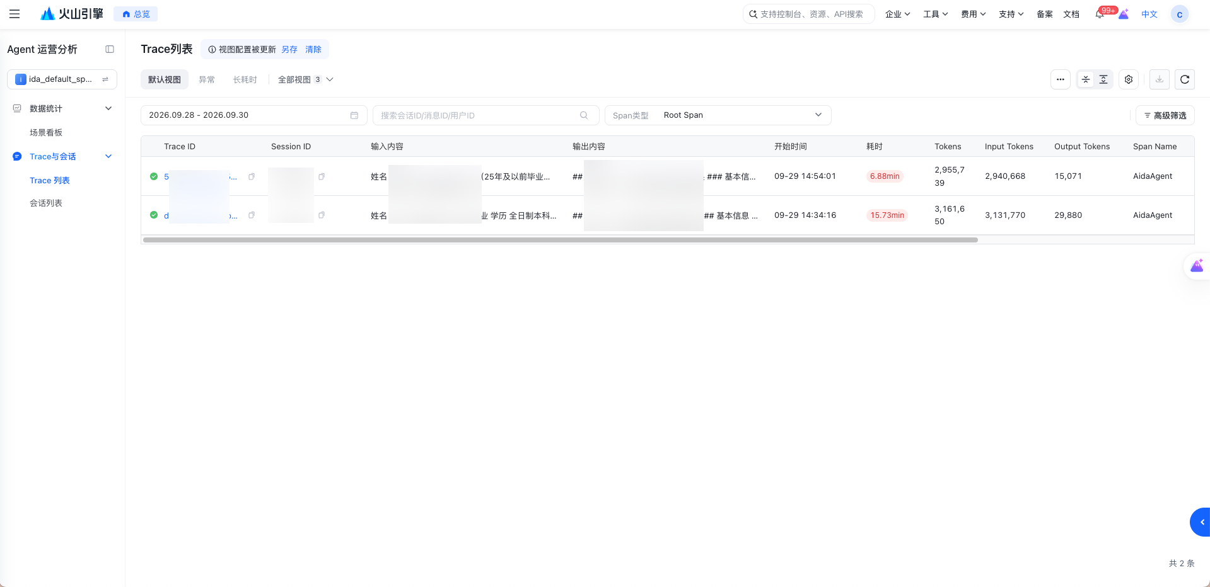Copy Trace ID of the 14:54:01 row
The height and width of the screenshot is (587, 1210).
coord(252,176)
